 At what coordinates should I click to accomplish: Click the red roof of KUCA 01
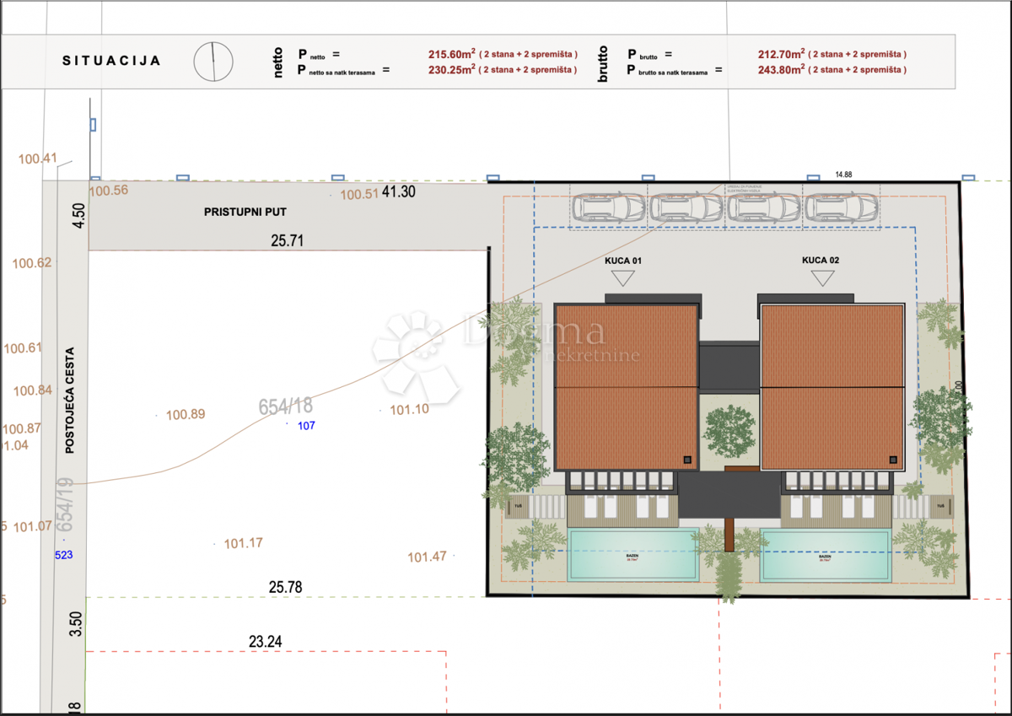[x=627, y=386]
